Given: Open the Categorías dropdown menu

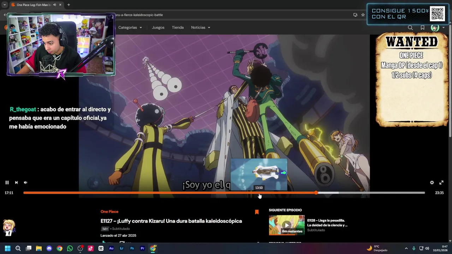Looking at the screenshot, I should tap(130, 28).
